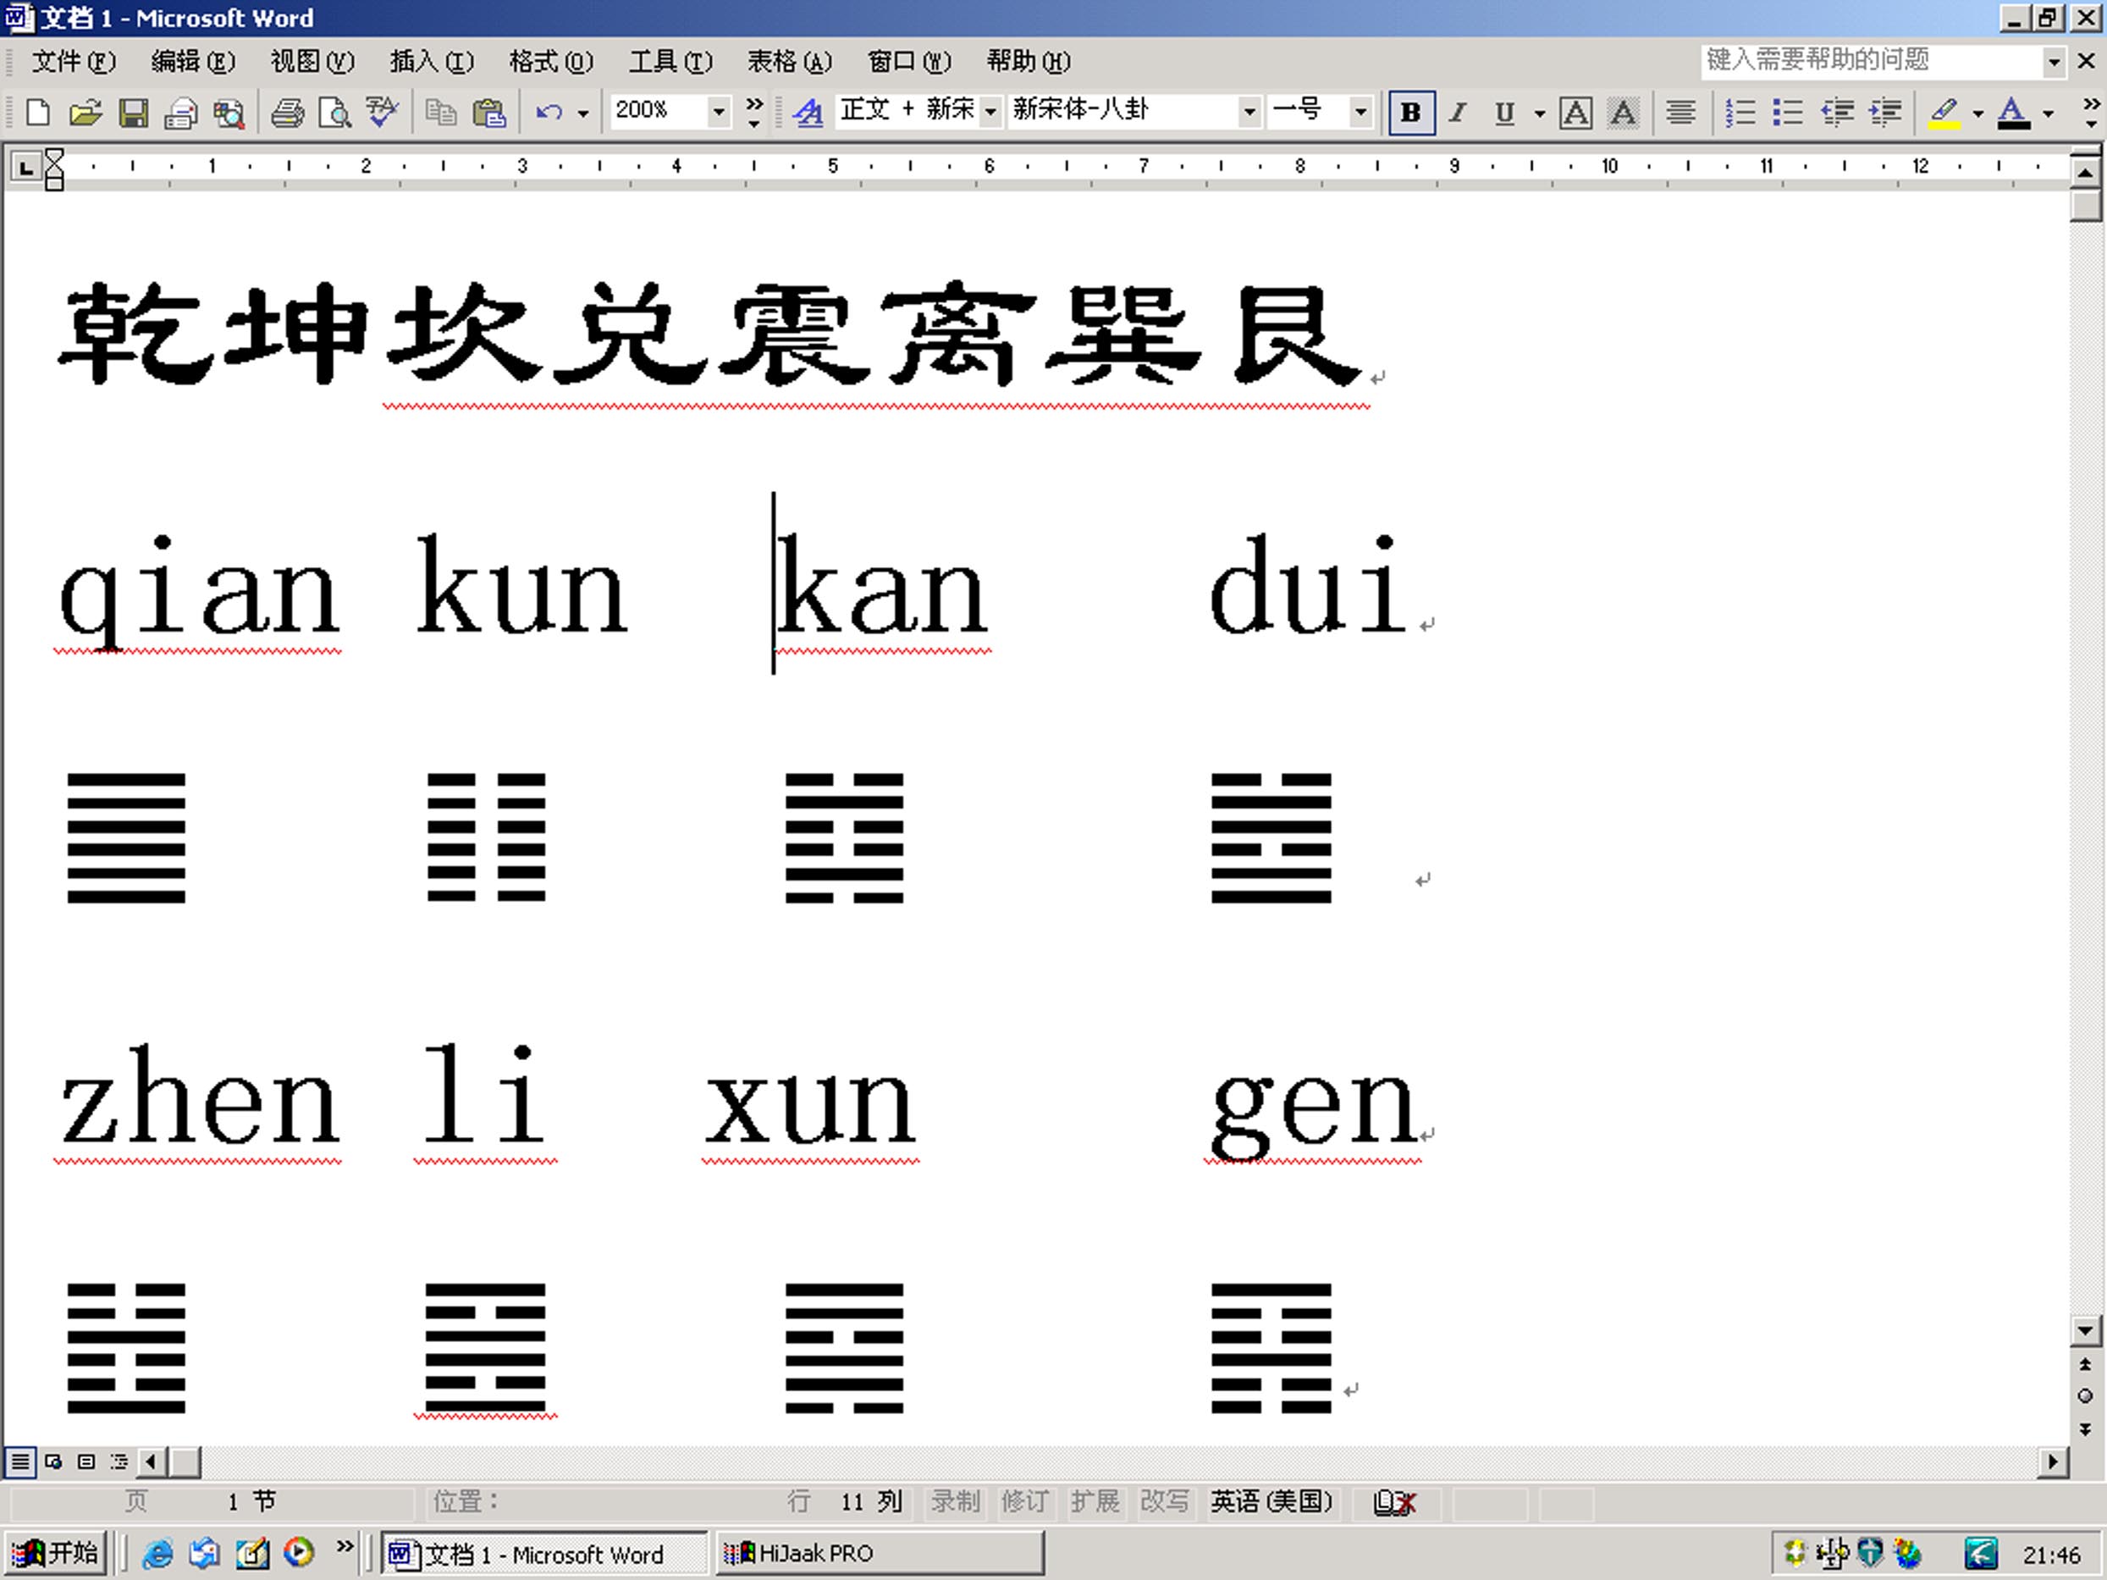Click 扩展 extend selection in status bar
The width and height of the screenshot is (2107, 1580).
(1095, 1502)
